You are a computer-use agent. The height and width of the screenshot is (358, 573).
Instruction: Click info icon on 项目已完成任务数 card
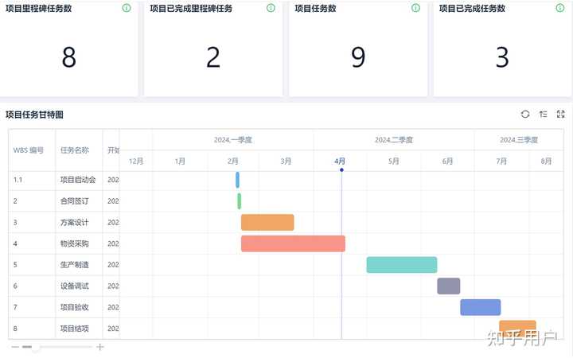pos(559,8)
